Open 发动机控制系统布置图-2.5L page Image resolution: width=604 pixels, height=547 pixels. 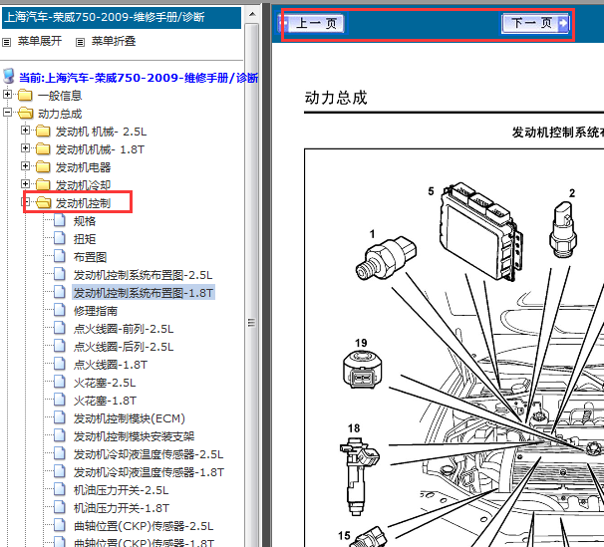point(143,275)
